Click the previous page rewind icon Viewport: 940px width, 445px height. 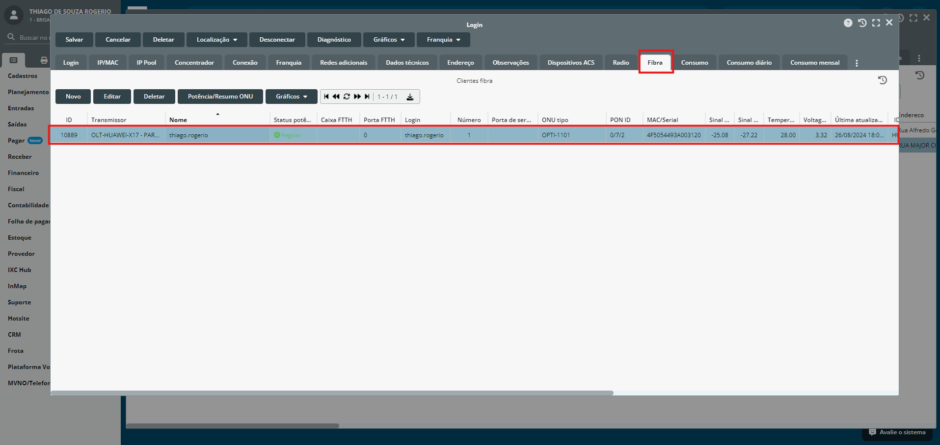[x=336, y=97]
